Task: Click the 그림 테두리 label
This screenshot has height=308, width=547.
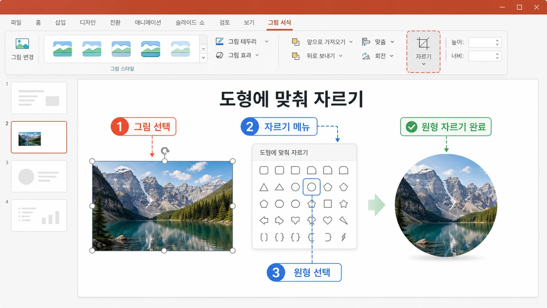Action: pyautogui.click(x=242, y=41)
